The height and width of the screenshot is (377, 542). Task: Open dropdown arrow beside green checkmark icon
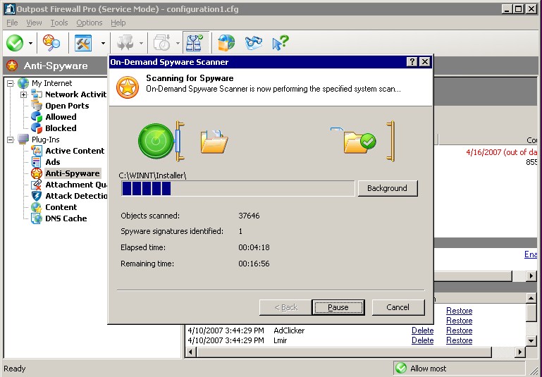(30, 44)
